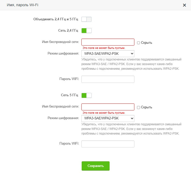Click the 5 GHz wireless network name field

(108, 107)
